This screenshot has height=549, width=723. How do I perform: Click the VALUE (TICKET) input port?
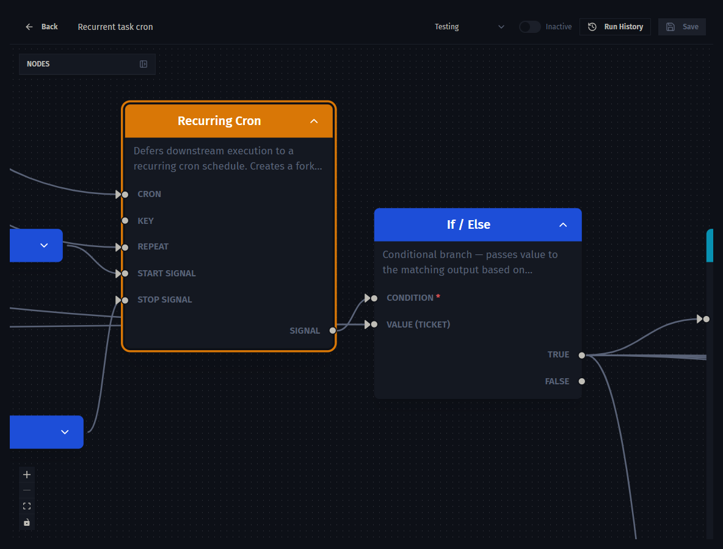click(x=374, y=325)
